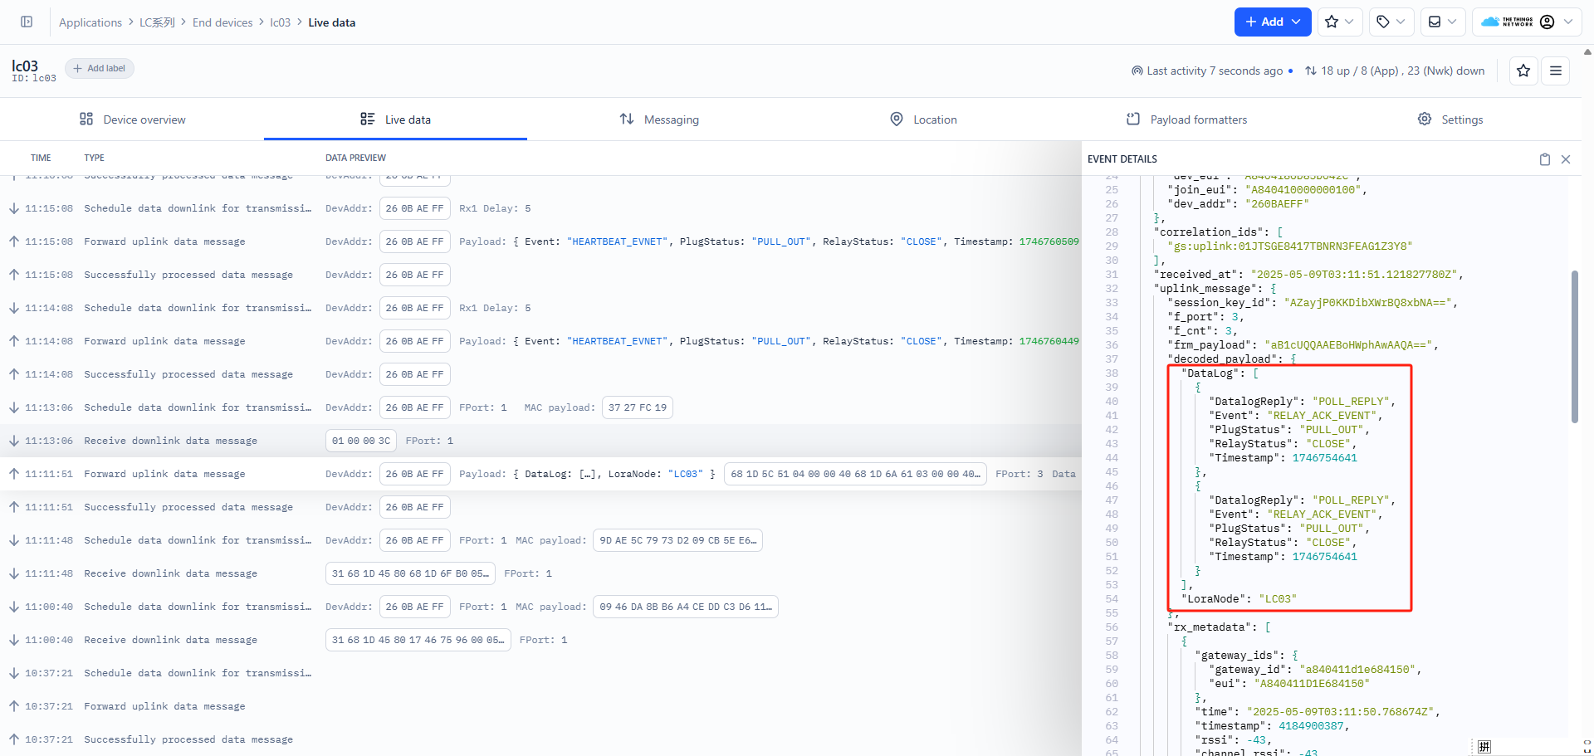Select 11:13:06 Schedule data downlink row
The height and width of the screenshot is (756, 1594).
(x=540, y=407)
